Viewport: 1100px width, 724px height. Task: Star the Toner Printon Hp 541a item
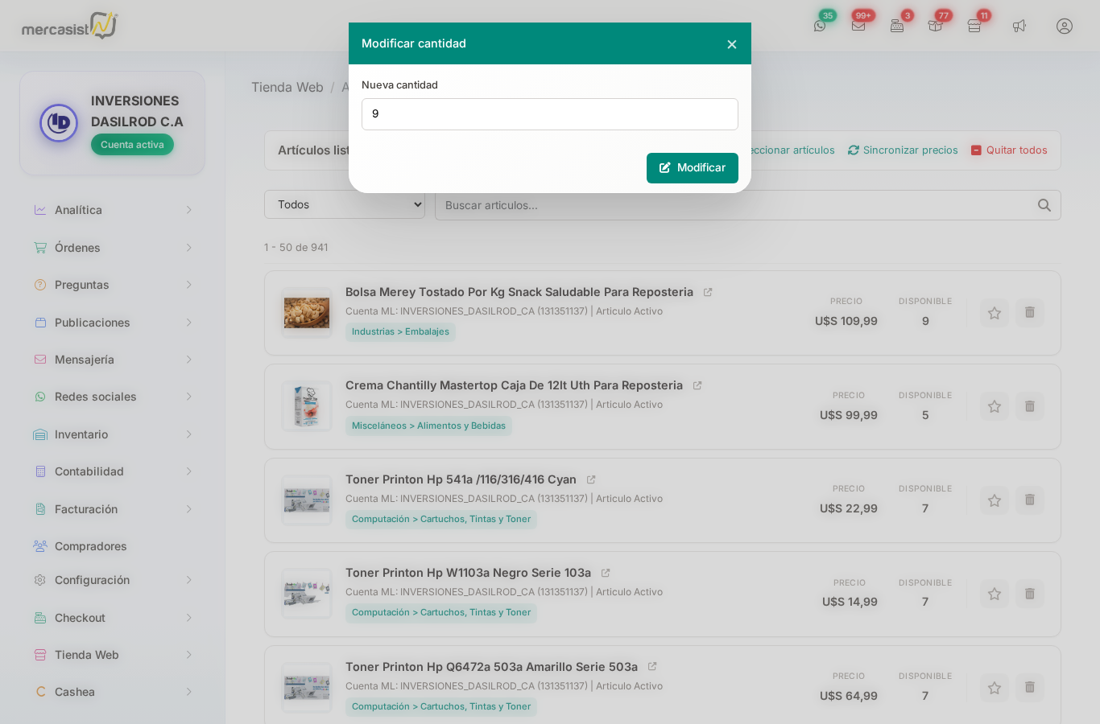[x=994, y=500]
